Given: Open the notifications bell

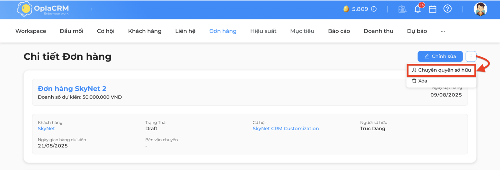Looking at the screenshot, I should click(418, 9).
